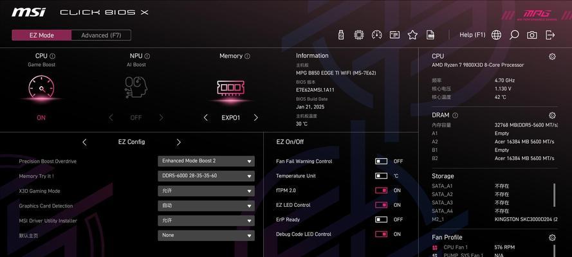Turn off Debug Code LED Control
The image size is (572, 257).
coord(381,234)
